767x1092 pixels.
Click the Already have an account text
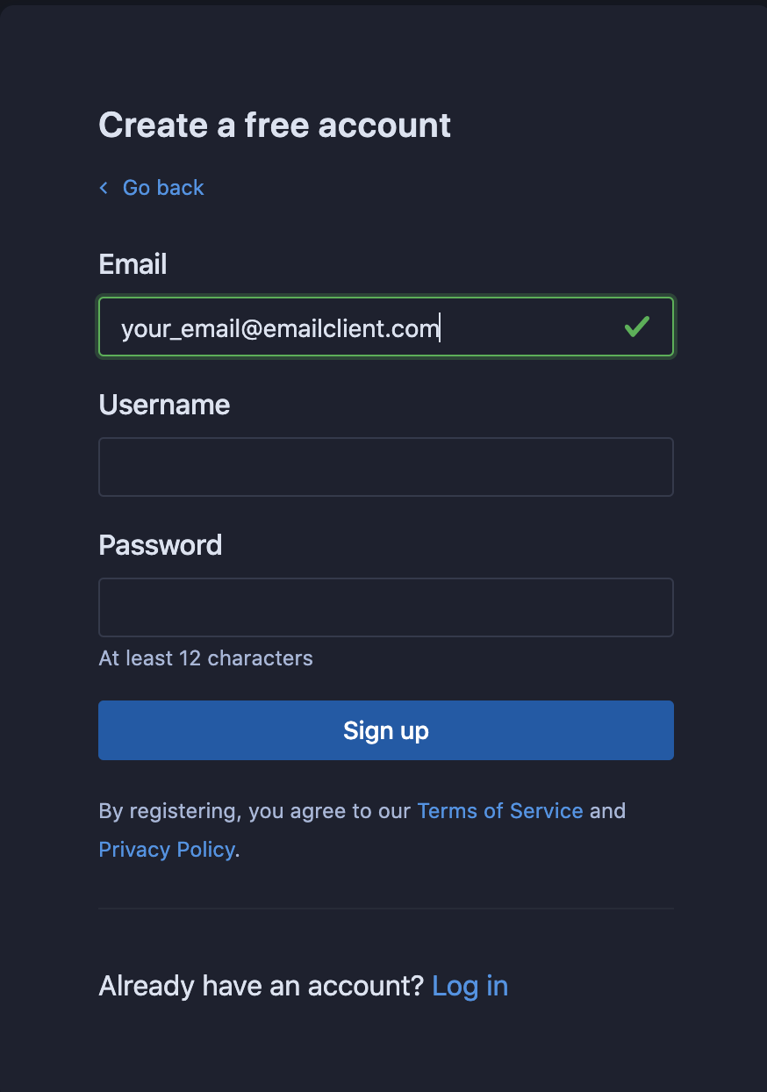pyautogui.click(x=259, y=985)
